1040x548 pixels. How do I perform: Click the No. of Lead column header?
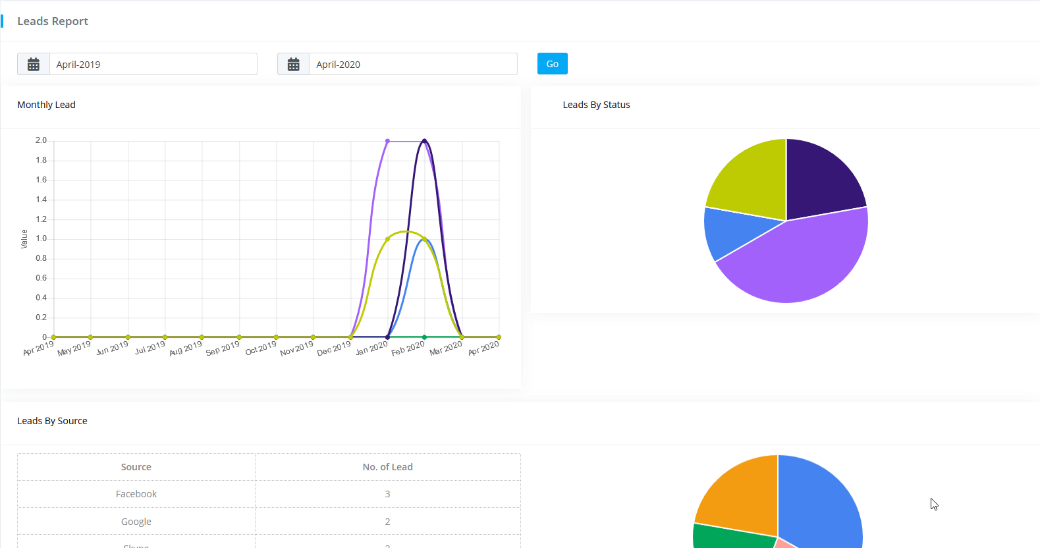click(x=387, y=467)
